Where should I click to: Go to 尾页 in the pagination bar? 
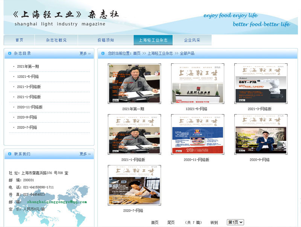[x=171, y=222]
